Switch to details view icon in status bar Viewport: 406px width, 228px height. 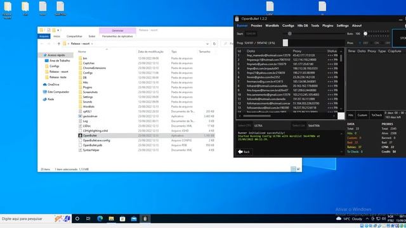293,169
